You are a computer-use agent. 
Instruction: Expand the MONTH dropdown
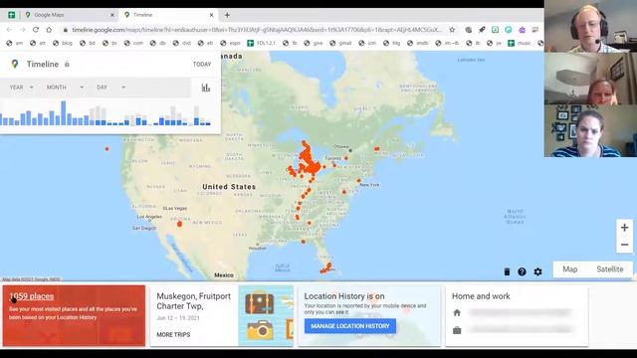65,88
